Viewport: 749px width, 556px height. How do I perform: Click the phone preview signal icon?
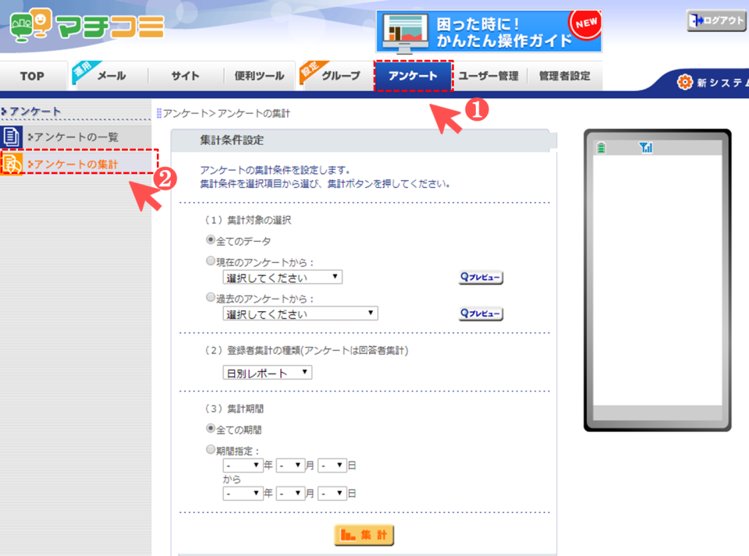tap(646, 148)
